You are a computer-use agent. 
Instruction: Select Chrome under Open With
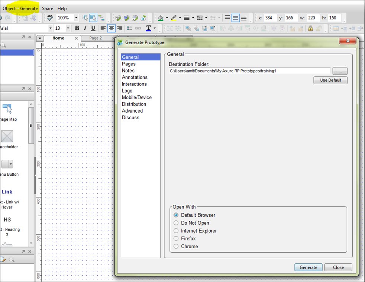[176, 246]
